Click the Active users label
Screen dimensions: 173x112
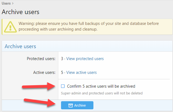(x=44, y=73)
